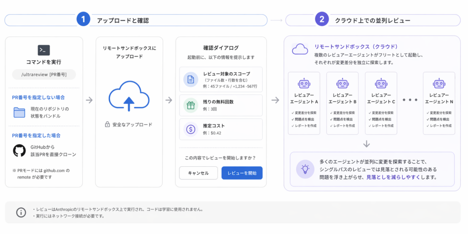Click the terminal command prompt icon

coord(44,50)
